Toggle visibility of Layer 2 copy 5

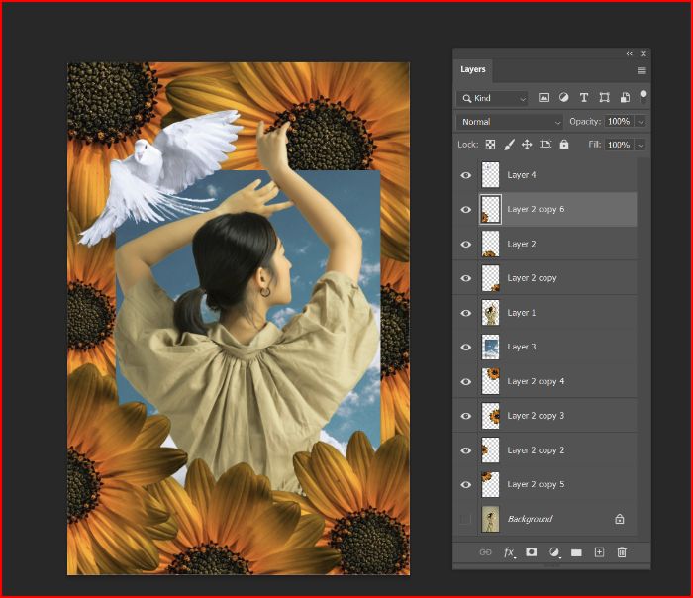pos(466,485)
